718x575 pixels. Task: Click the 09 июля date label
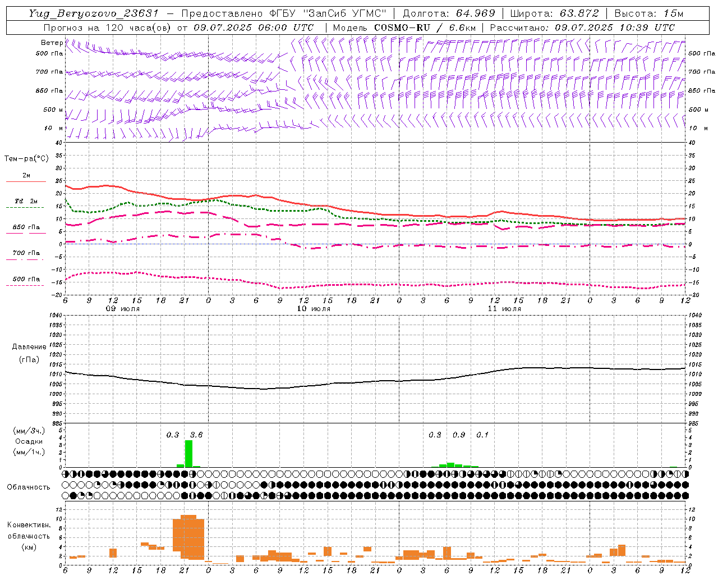coord(123,309)
